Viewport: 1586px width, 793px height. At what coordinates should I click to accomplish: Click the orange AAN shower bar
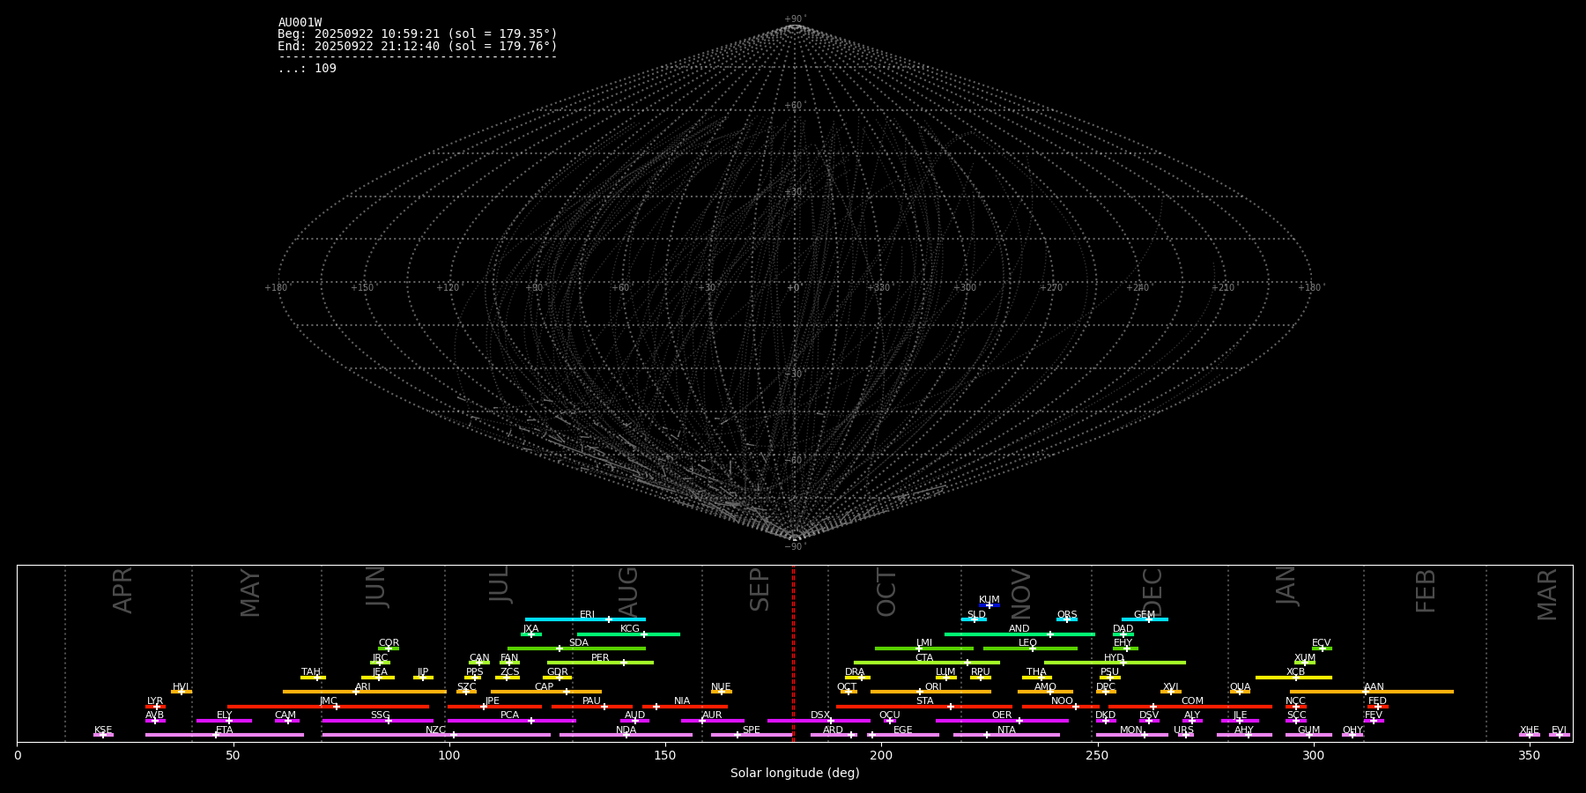tap(1372, 692)
